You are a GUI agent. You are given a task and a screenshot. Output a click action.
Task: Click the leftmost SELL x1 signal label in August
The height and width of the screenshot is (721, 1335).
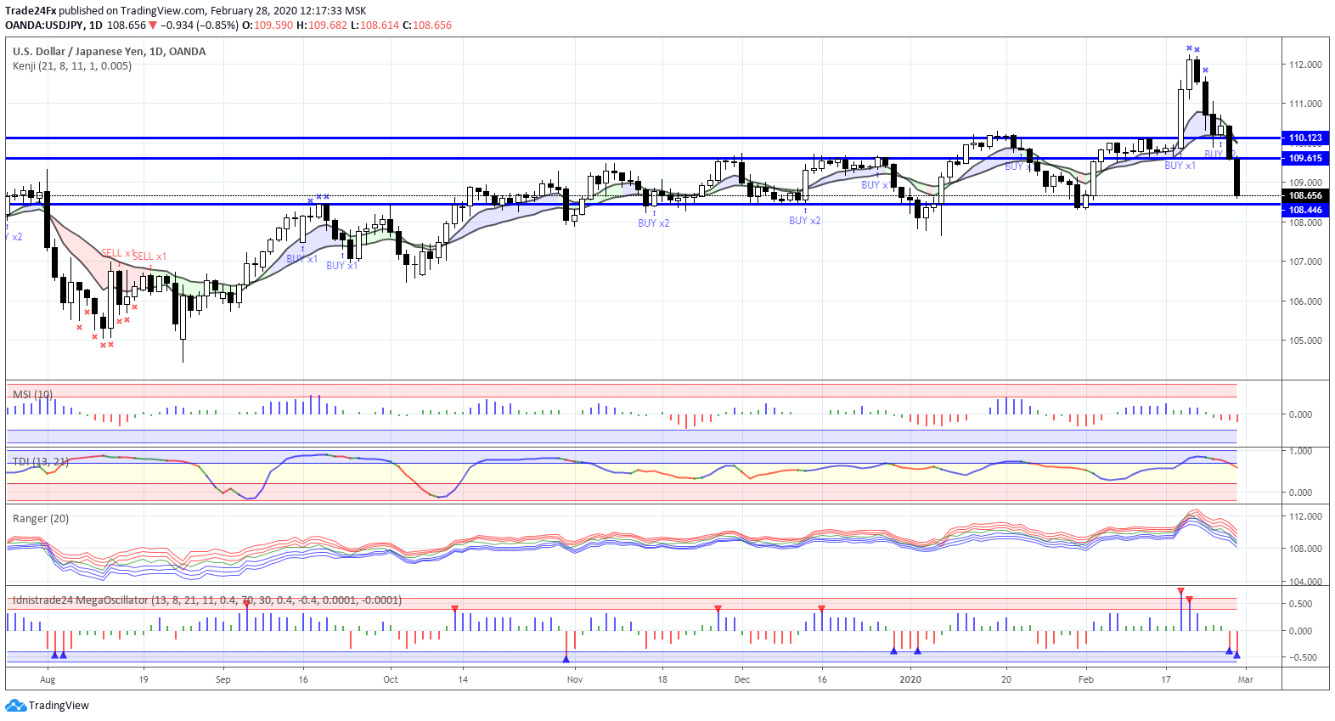(118, 253)
